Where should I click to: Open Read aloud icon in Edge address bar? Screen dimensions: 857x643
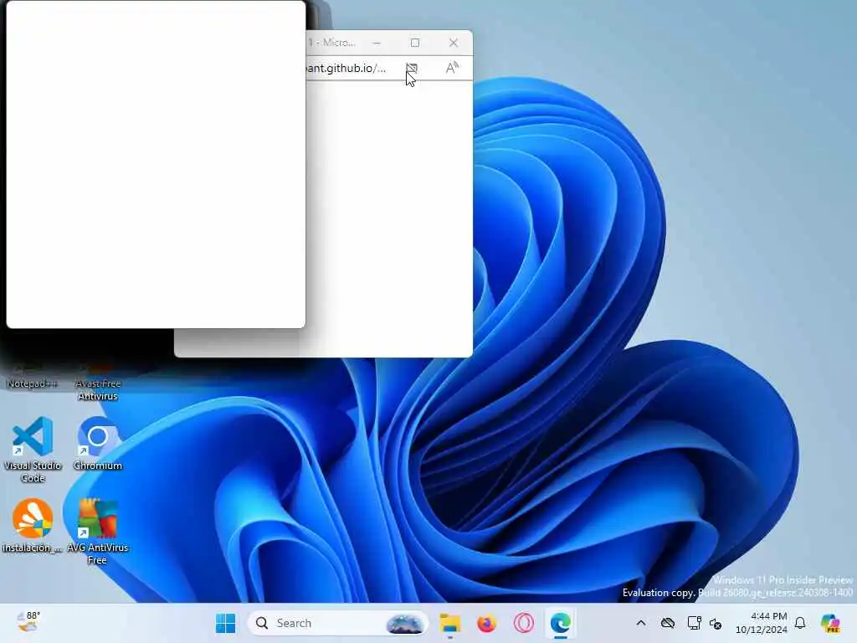pos(452,68)
